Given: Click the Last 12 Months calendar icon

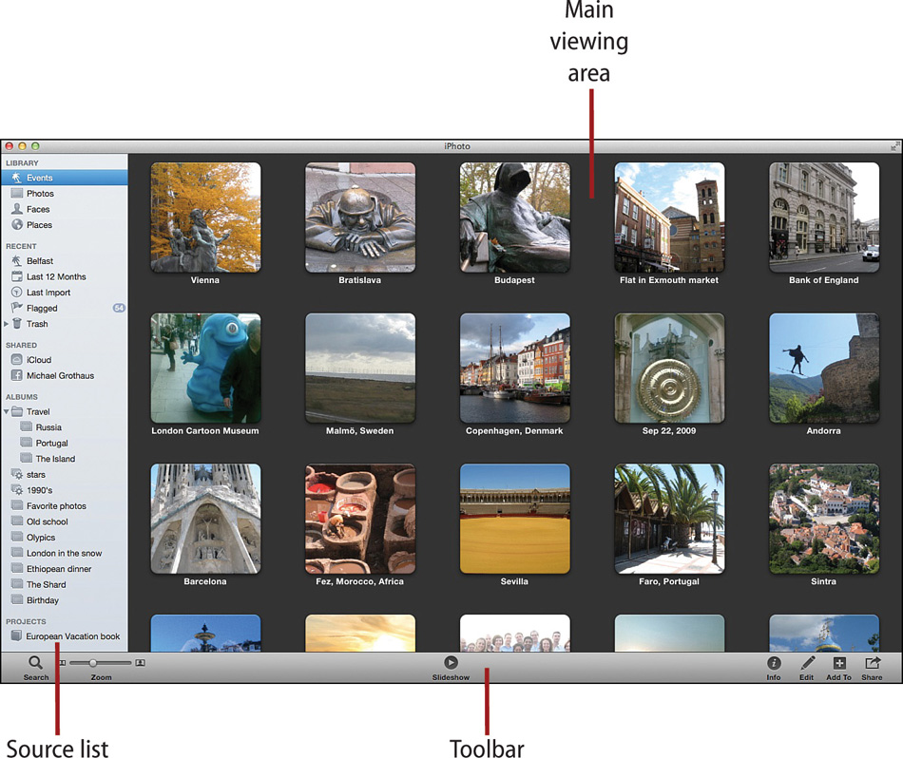Looking at the screenshot, I should (x=17, y=276).
